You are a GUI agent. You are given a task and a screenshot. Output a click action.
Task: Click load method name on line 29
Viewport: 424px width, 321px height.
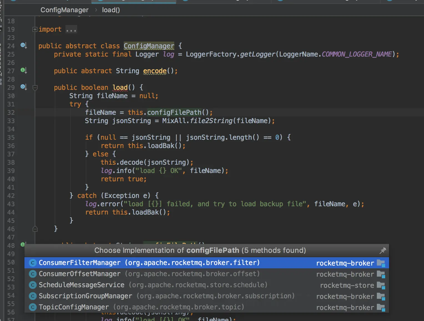[120, 88]
